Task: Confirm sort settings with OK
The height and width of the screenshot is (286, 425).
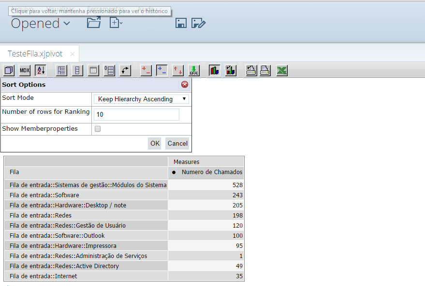Action: 154,143
